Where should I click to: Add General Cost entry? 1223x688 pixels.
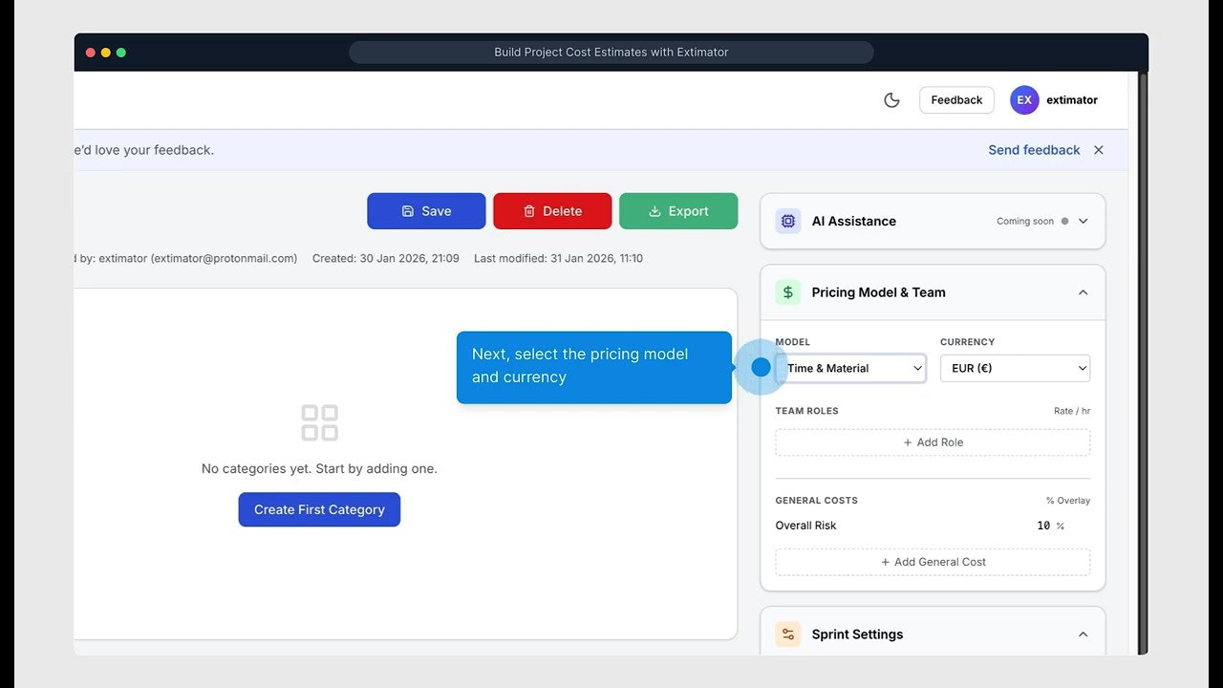coord(933,562)
